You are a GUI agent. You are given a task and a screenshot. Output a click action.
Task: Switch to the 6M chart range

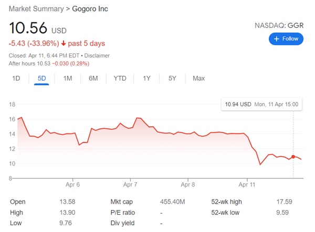click(93, 78)
